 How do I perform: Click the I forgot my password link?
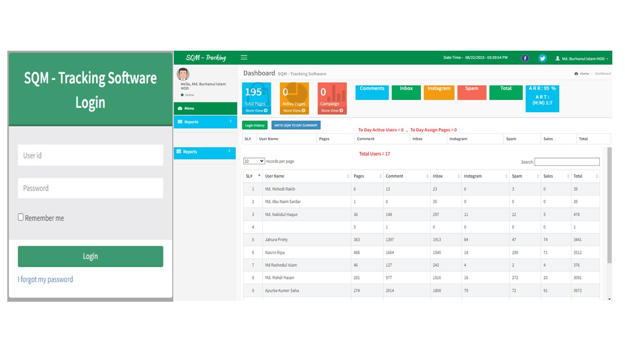coord(45,279)
